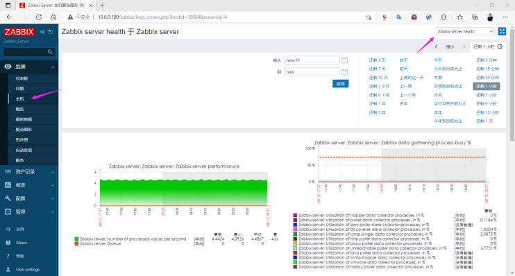Select the last 7 days time range
Image resolution: width=515 pixels, height=276 pixels.
click(377, 69)
